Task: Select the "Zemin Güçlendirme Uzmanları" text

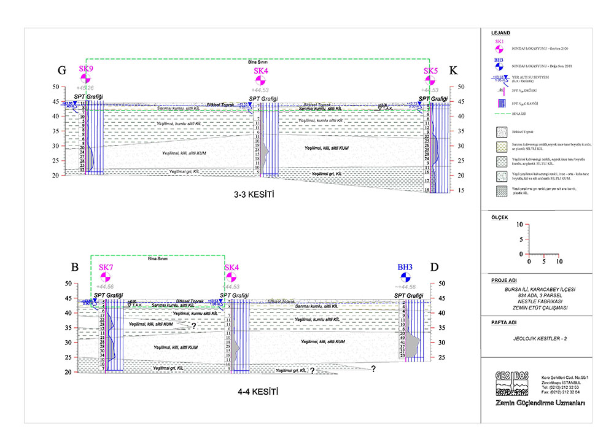Action: (x=539, y=403)
